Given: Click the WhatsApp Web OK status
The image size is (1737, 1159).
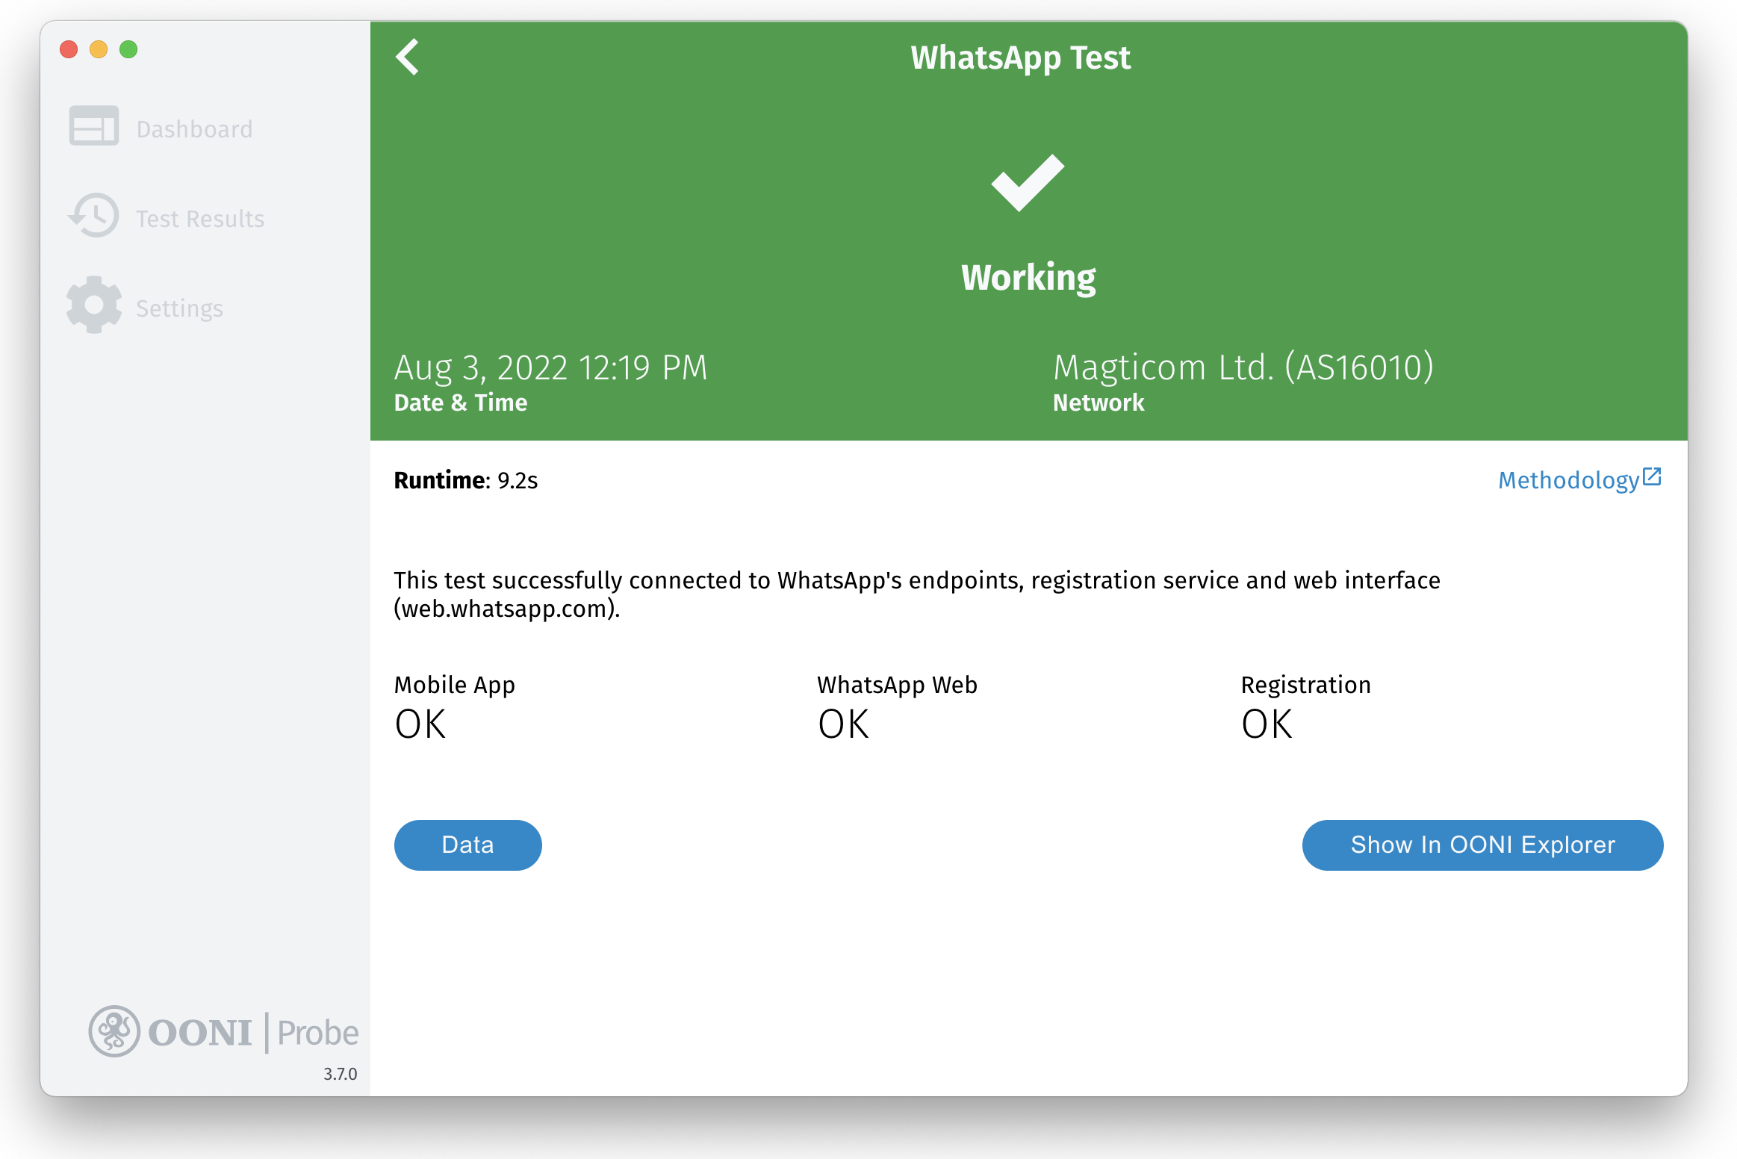Looking at the screenshot, I should pyautogui.click(x=844, y=724).
